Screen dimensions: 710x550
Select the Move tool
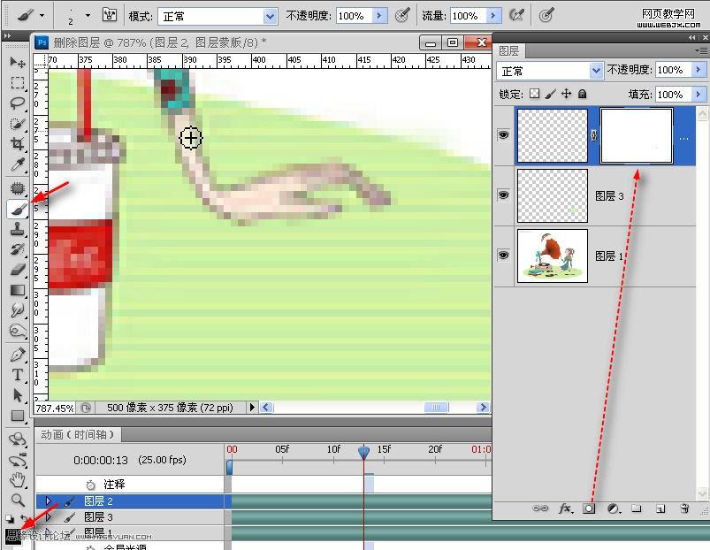[x=17, y=62]
